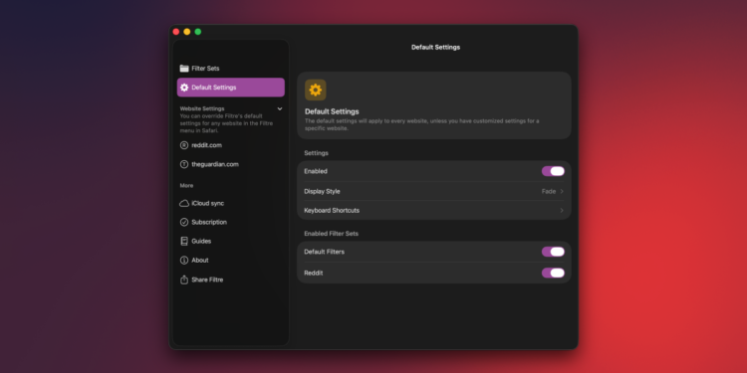Image resolution: width=747 pixels, height=373 pixels.
Task: Click the iCloud sync cloud icon
Action: pyautogui.click(x=184, y=203)
